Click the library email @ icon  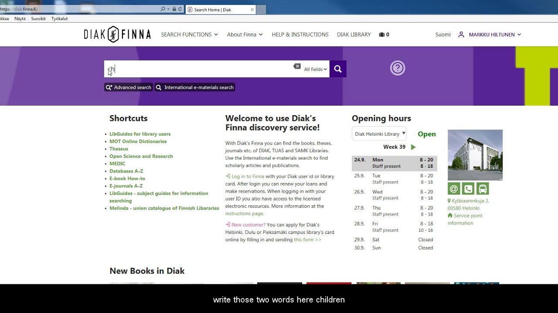(x=454, y=189)
